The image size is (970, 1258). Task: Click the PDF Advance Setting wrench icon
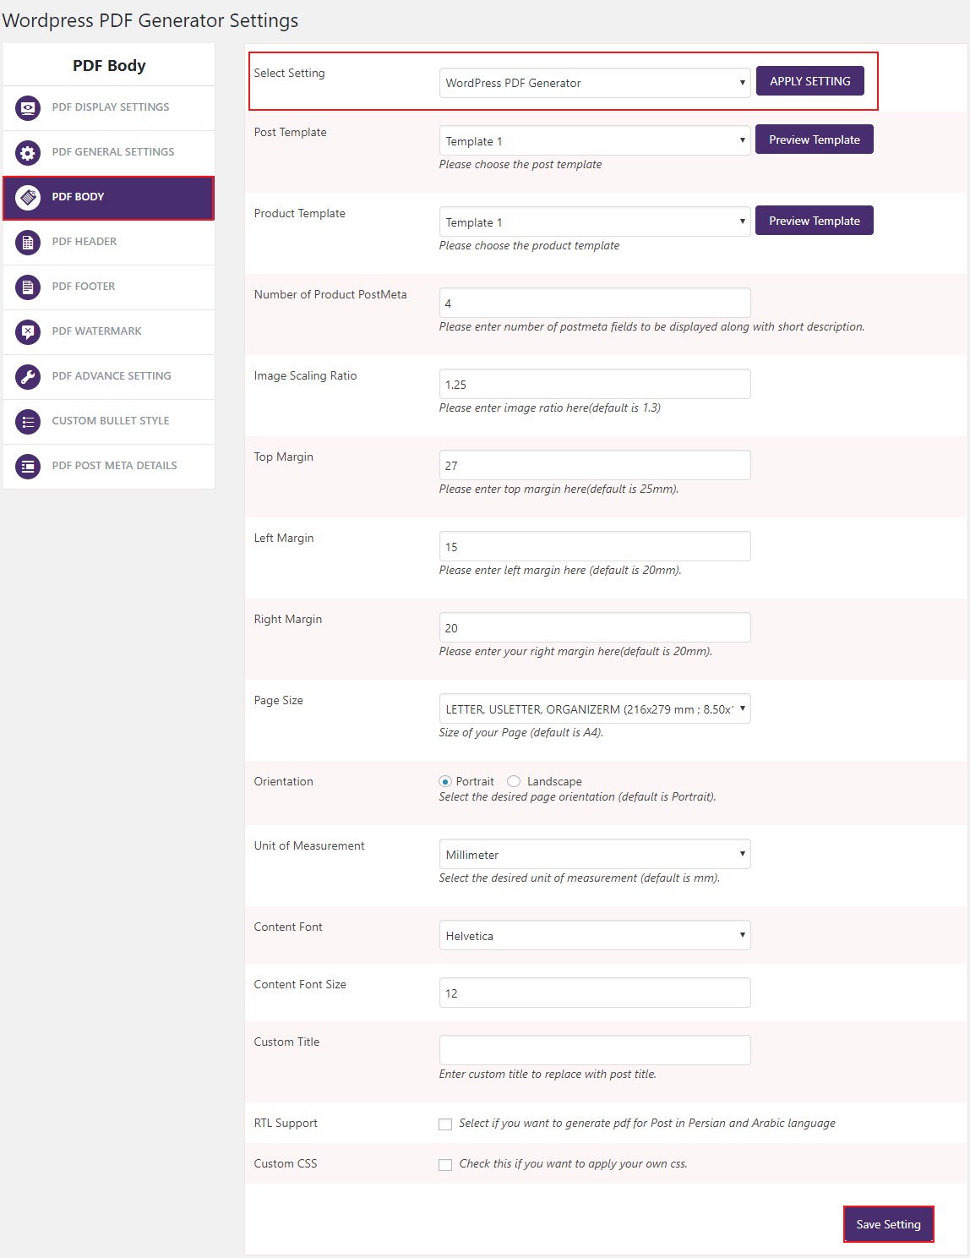coord(28,377)
